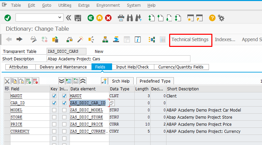Open value help next to ZAS_DDIC_CAR_ID
Image resolution: width=262 pixels, height=145 pixels.
pyautogui.click(x=112, y=103)
